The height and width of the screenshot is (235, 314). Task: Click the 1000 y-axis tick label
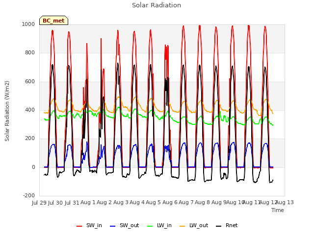click(x=28, y=24)
